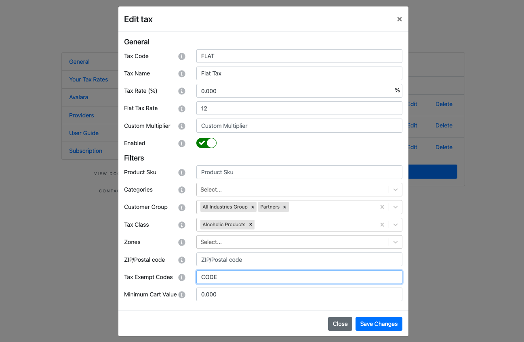Open the Your Tax Rates tab

(x=88, y=79)
